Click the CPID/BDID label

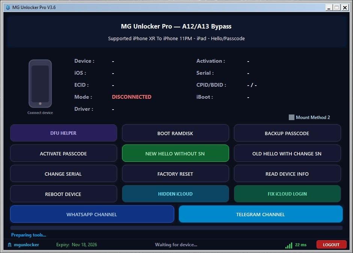pyautogui.click(x=211, y=85)
